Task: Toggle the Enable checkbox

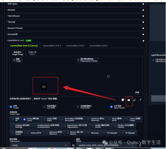Action: (x=11, y=107)
